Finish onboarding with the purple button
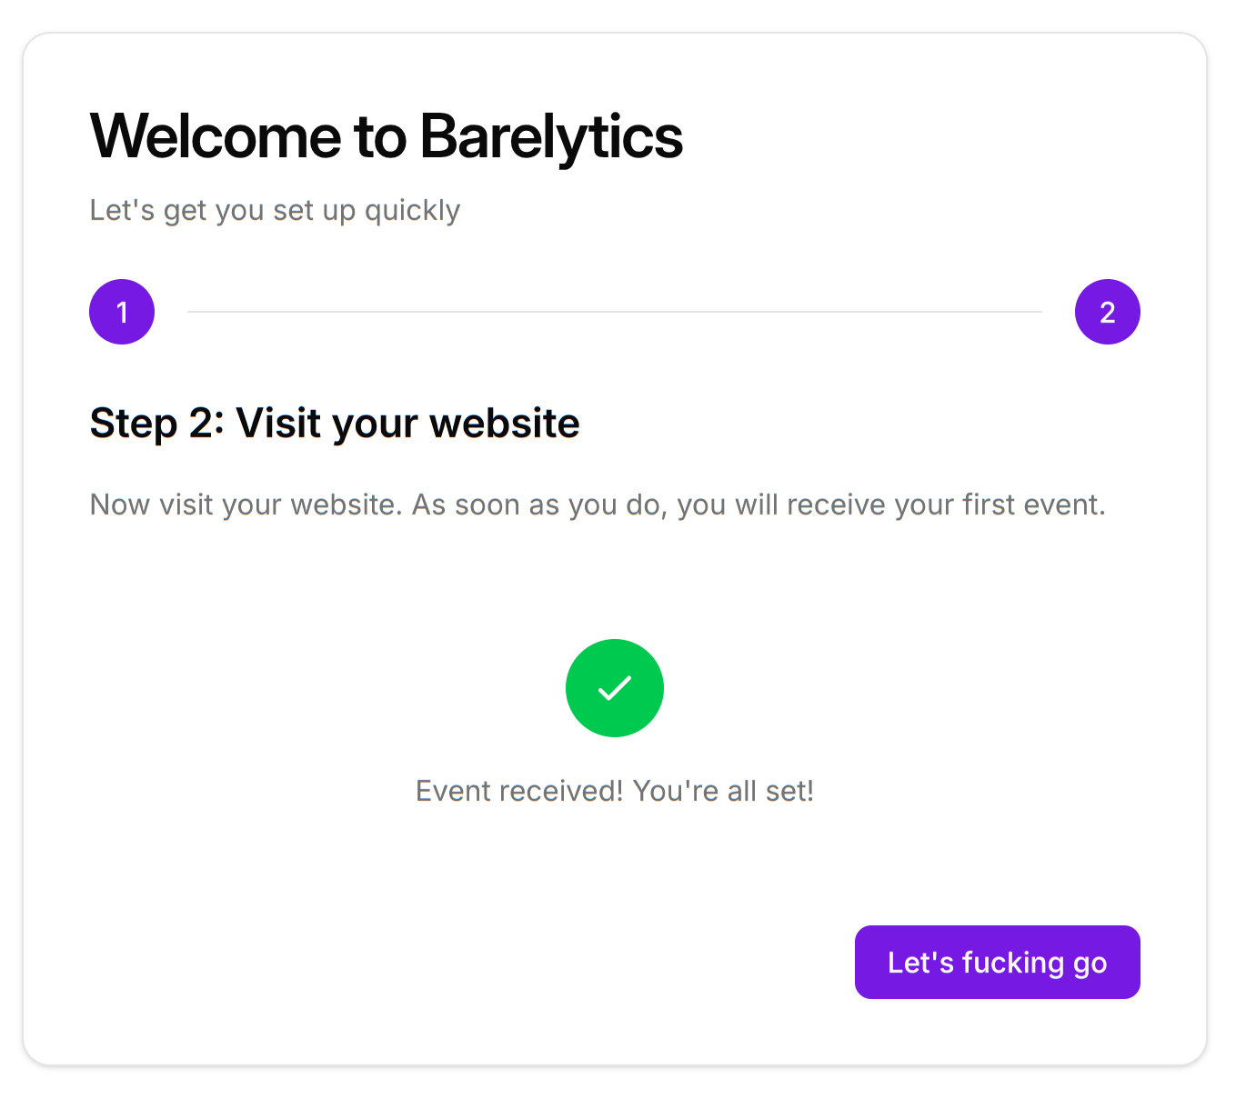The width and height of the screenshot is (1236, 1099). (997, 962)
